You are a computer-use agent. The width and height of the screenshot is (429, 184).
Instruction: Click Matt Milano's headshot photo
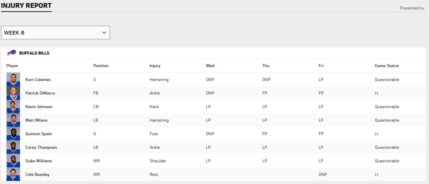point(13,120)
